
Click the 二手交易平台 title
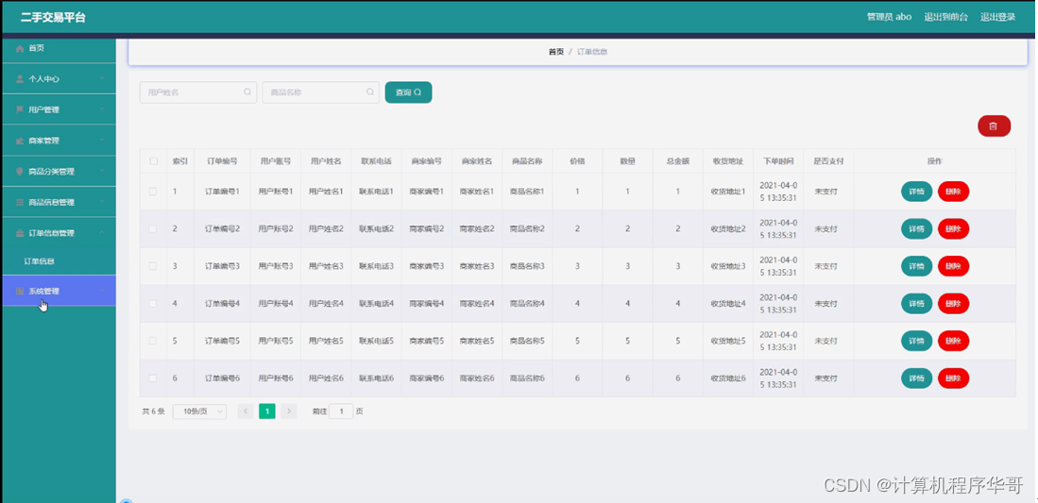(53, 18)
